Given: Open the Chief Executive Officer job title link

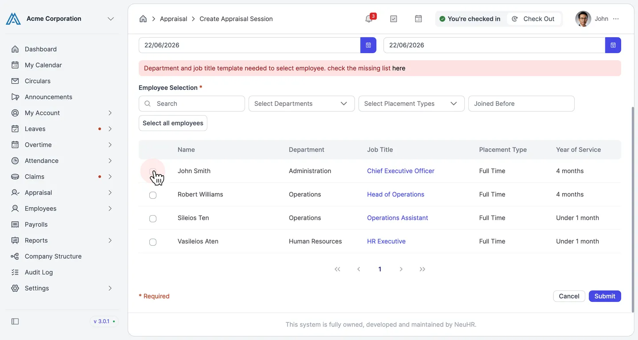Looking at the screenshot, I should coord(401,171).
